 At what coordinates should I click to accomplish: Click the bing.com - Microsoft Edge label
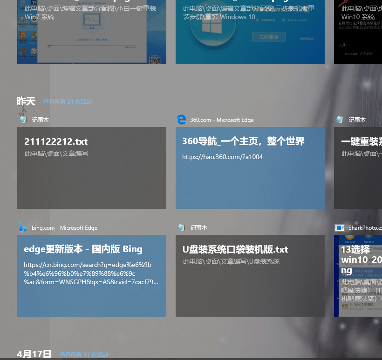pyautogui.click(x=64, y=228)
